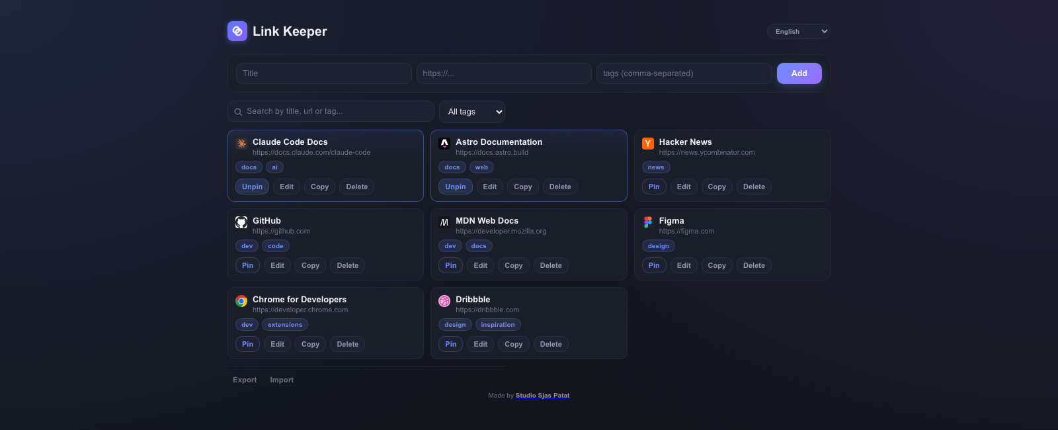Edit the MDN Web Docs link
This screenshot has height=430, width=1058.
coord(481,265)
